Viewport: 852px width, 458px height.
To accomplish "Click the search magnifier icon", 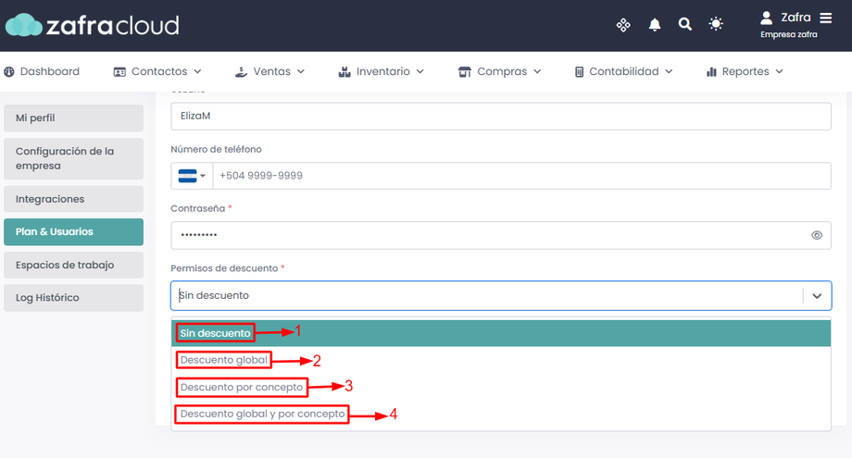I will [x=685, y=24].
